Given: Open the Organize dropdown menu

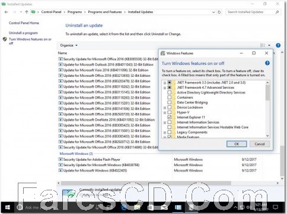Looking at the screenshot, I should click(69, 46).
